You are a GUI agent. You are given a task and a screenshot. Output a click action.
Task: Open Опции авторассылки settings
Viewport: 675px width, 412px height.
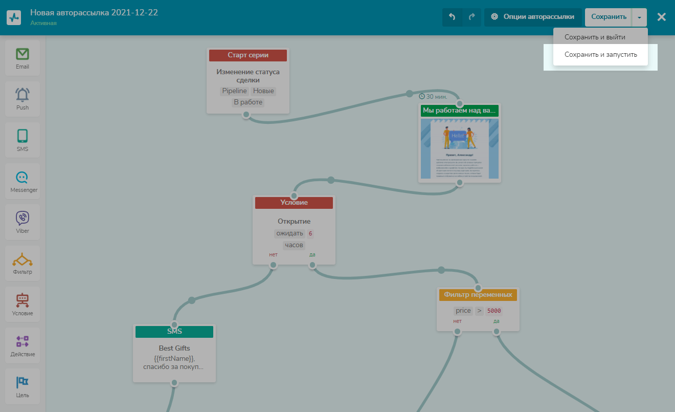click(532, 17)
